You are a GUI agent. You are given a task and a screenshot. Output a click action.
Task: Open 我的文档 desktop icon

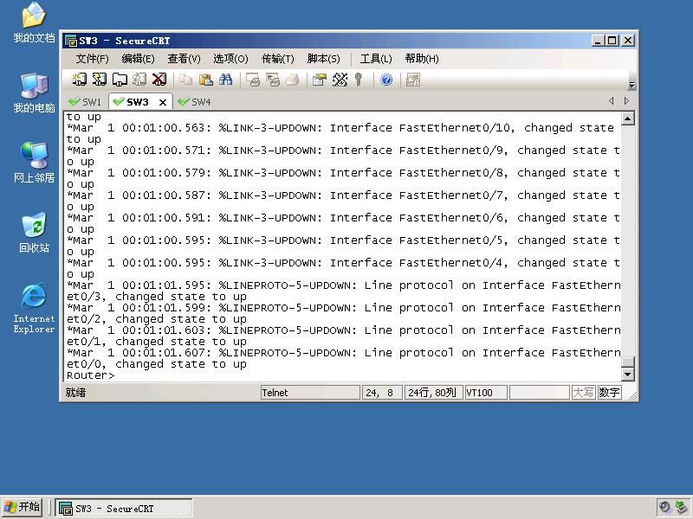click(x=34, y=22)
